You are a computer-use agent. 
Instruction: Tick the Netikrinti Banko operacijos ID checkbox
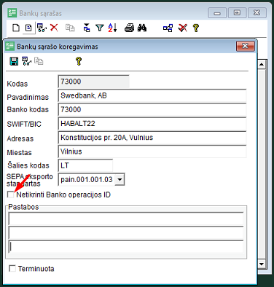click(11, 194)
